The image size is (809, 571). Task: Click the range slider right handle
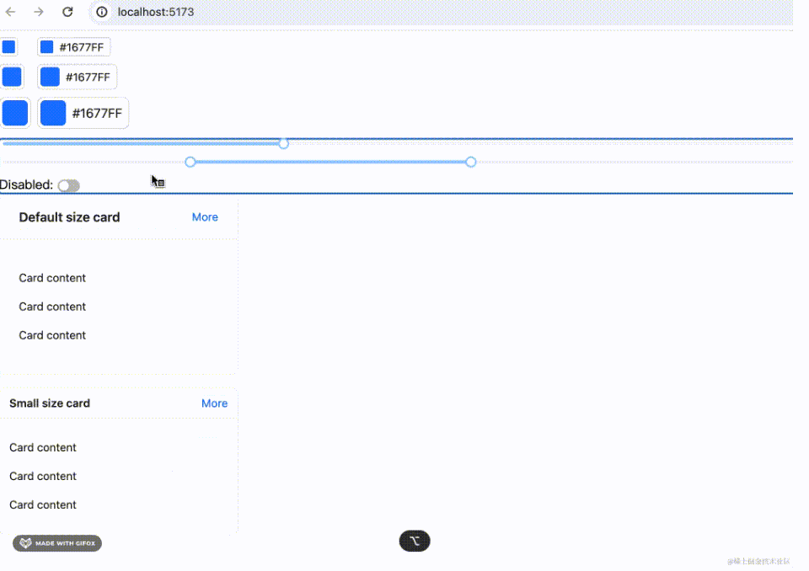coord(470,162)
